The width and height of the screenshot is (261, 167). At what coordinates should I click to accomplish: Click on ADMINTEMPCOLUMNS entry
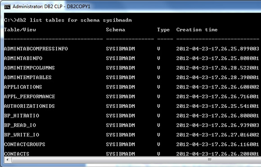(x=29, y=68)
